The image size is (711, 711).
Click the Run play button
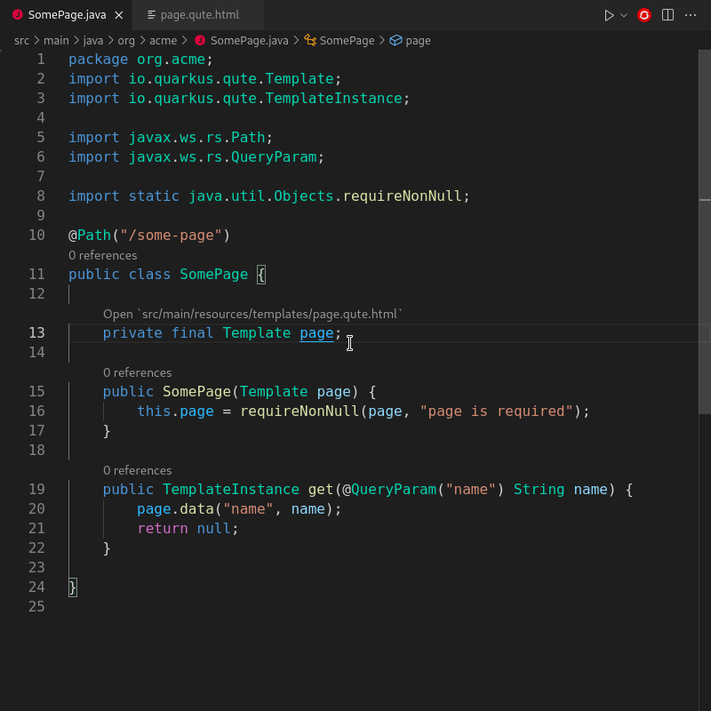tap(607, 15)
